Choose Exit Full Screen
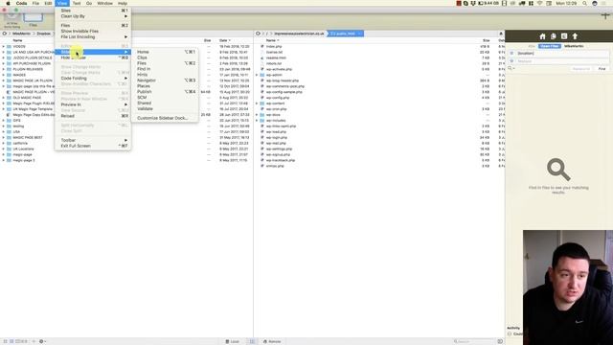This screenshot has height=345, width=613. coord(93,146)
